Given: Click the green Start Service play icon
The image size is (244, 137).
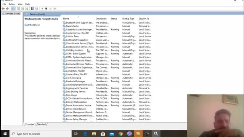Looking at the screenshot, I should (42, 8).
